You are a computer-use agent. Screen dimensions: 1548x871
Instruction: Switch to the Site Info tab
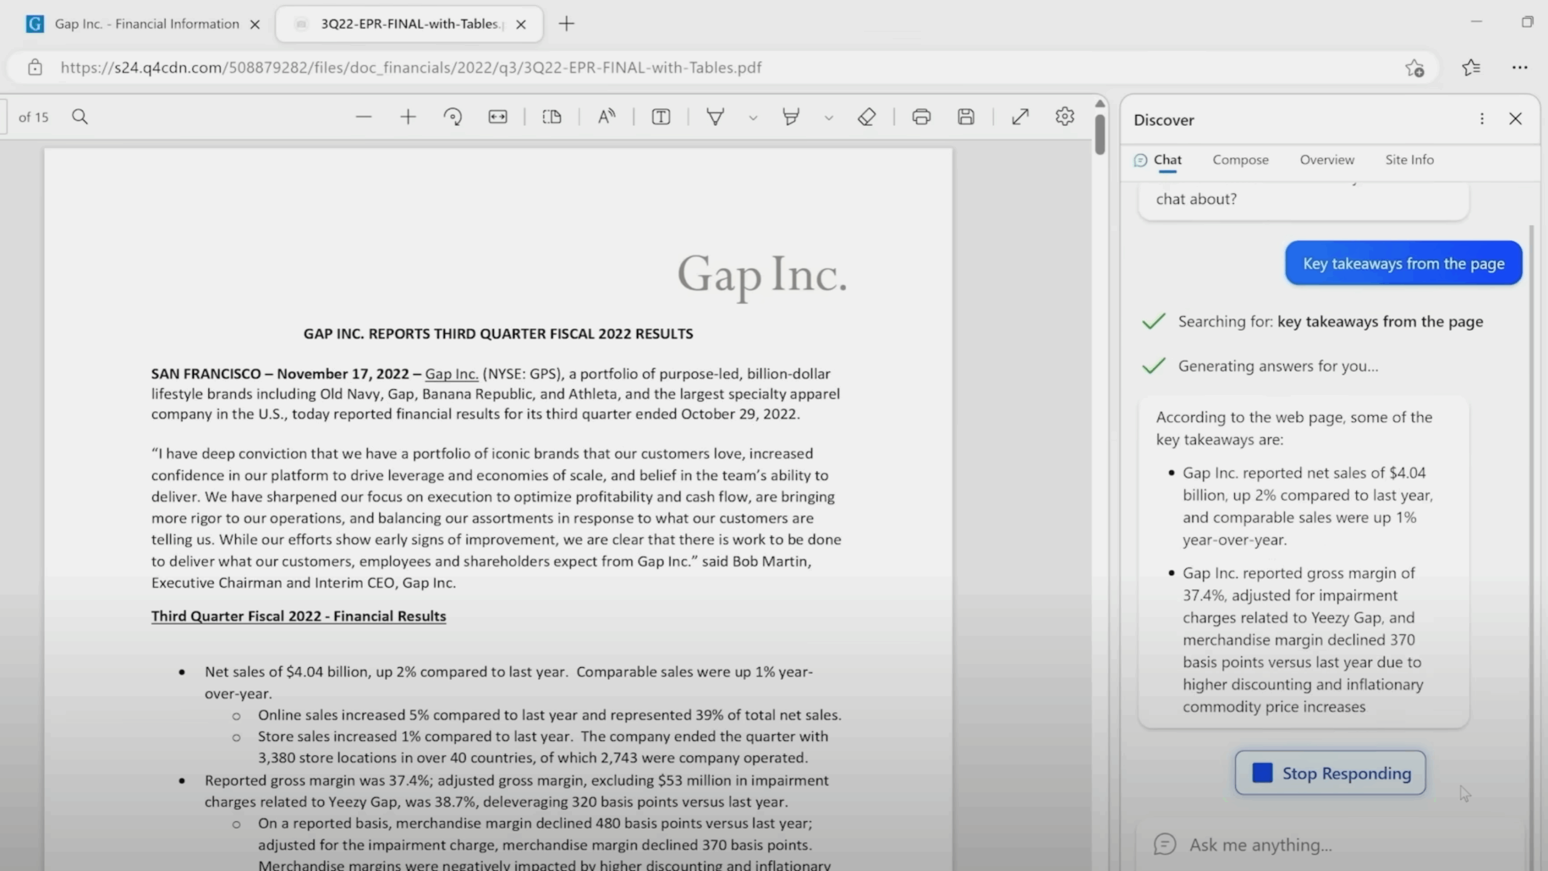[1410, 160]
